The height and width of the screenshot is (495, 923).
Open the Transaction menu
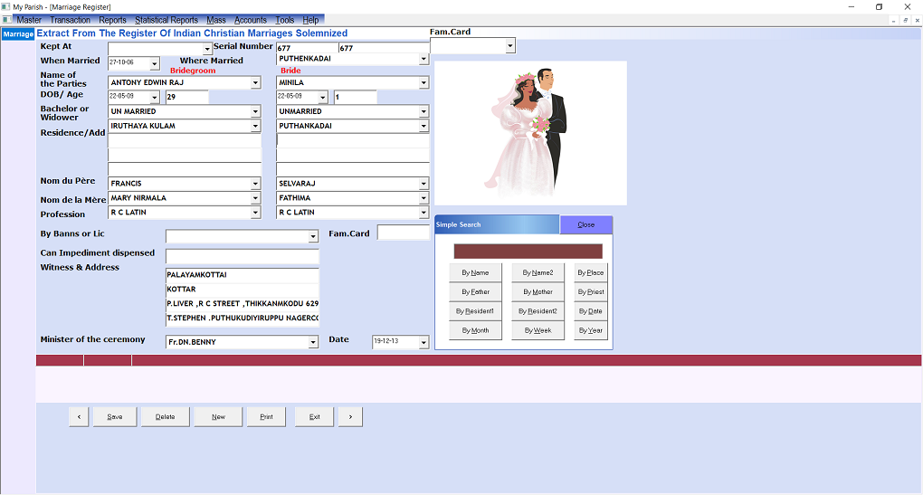point(71,20)
